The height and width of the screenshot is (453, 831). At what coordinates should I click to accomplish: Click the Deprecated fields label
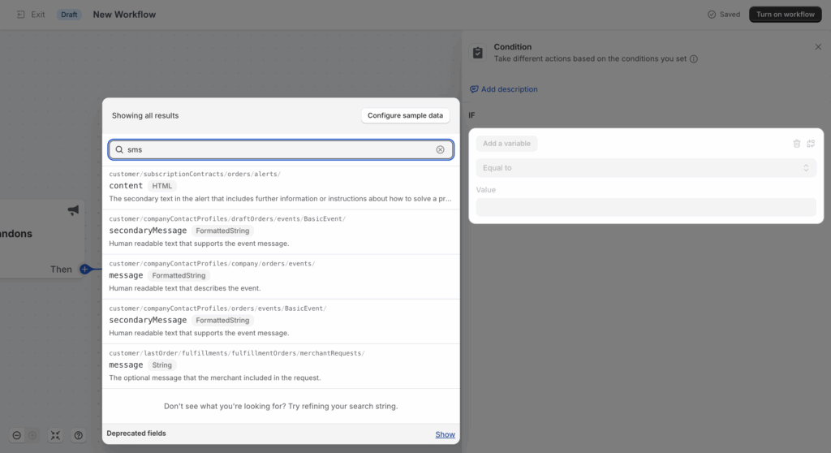(136, 434)
